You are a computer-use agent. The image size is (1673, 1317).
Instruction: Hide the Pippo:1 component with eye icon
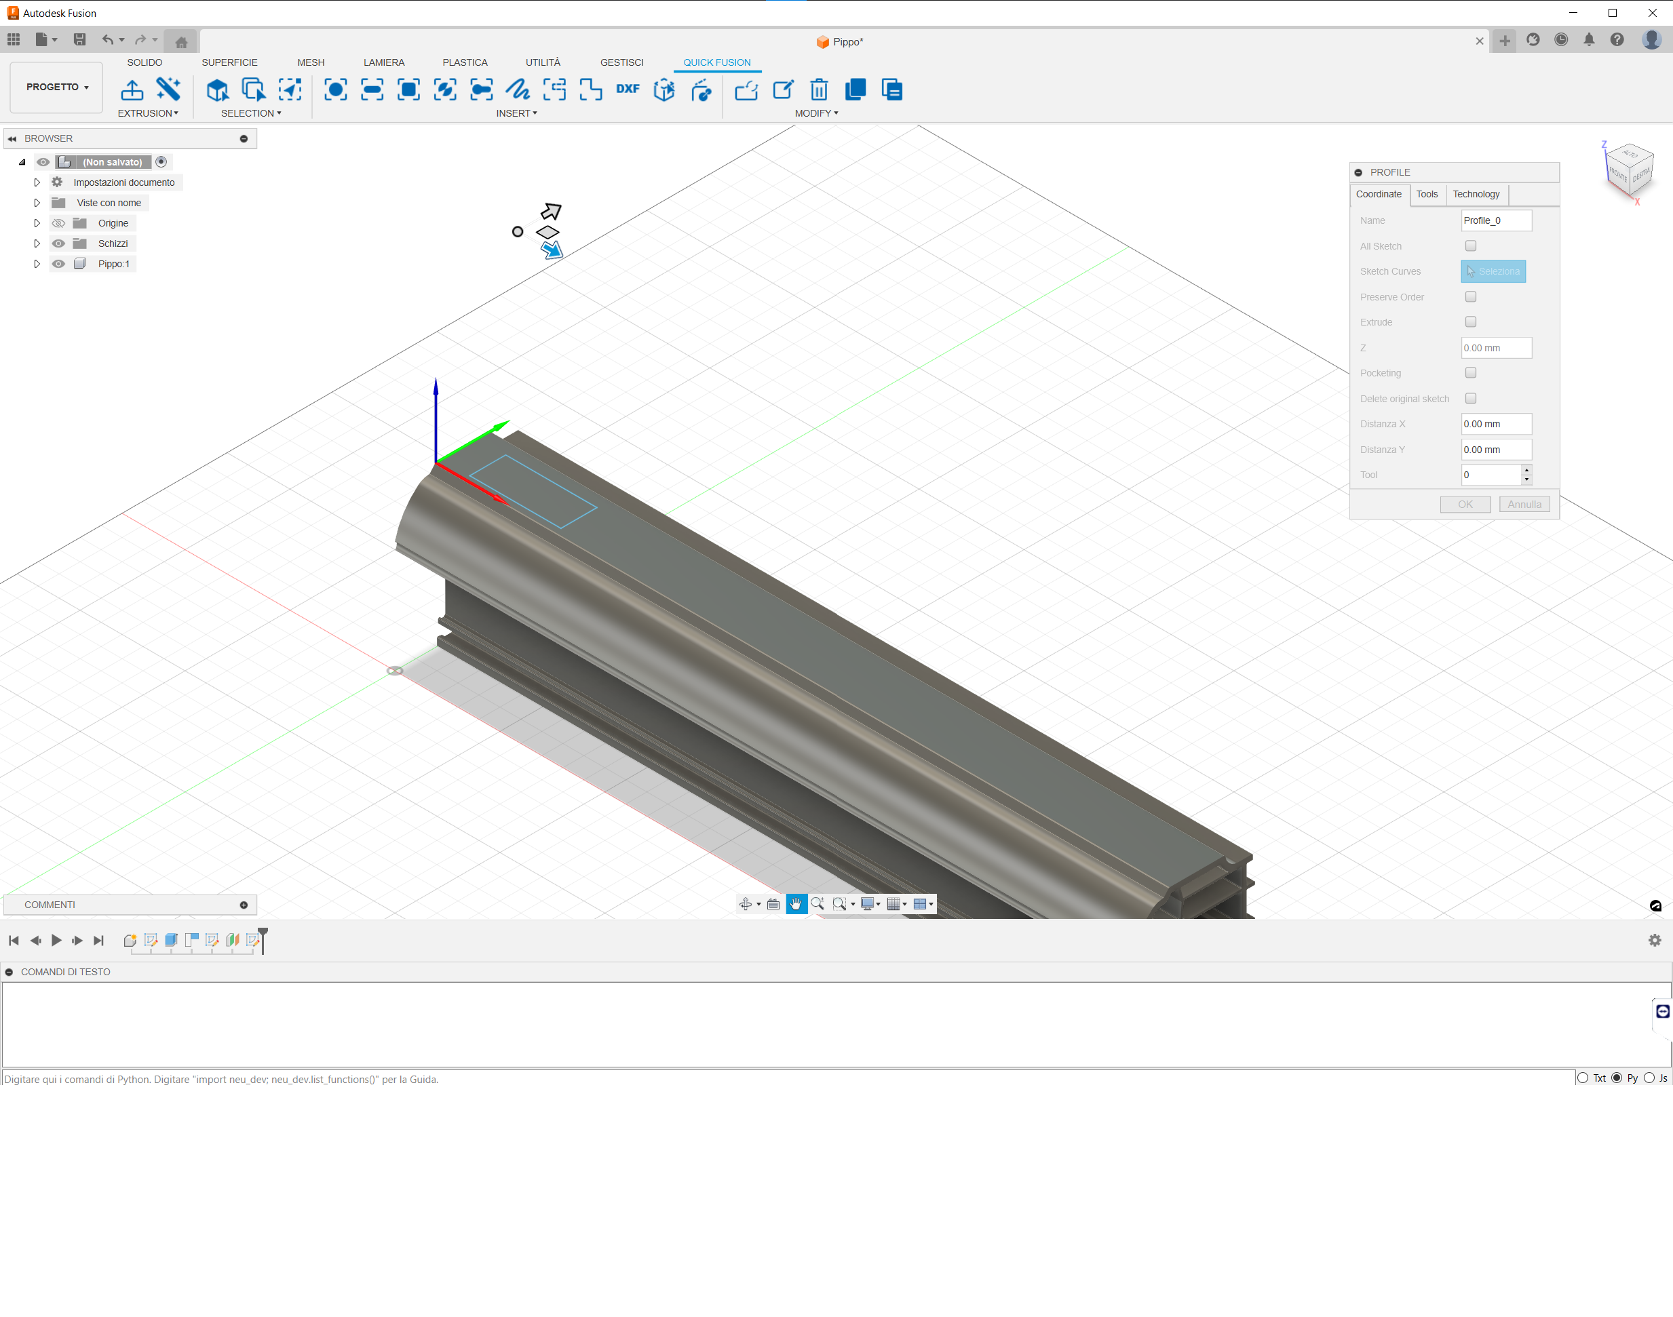pos(58,264)
